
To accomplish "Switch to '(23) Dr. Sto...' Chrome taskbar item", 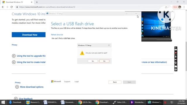I will pyautogui.click(x=85, y=102).
